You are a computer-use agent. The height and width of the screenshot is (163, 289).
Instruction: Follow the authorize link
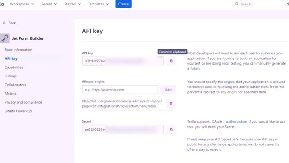point(268,53)
